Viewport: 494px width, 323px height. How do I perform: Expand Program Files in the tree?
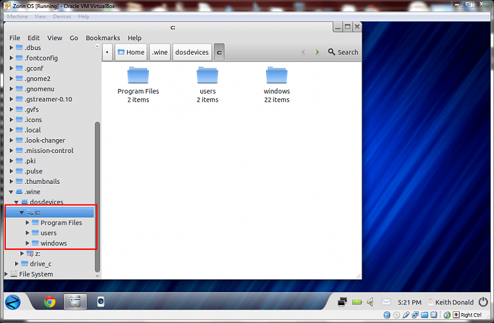point(28,223)
